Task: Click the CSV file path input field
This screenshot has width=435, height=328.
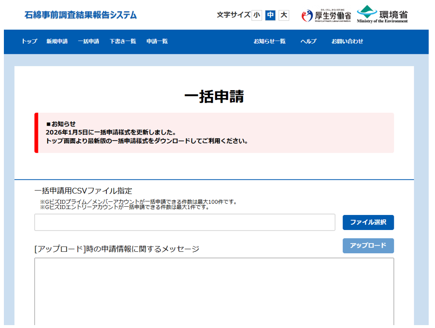Action: 185,222
